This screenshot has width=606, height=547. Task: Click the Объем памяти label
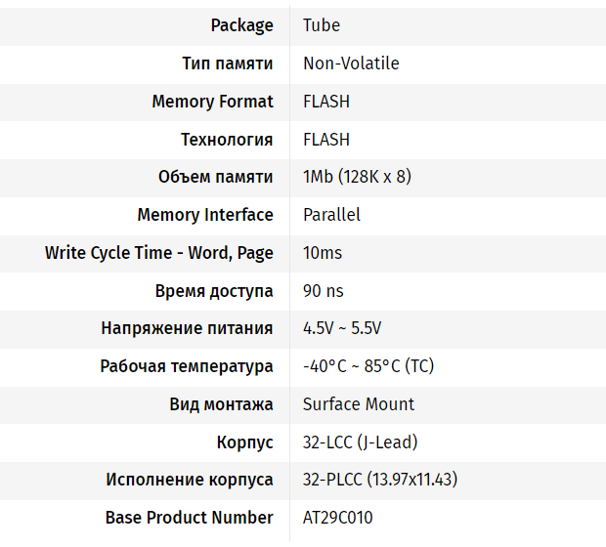coord(216,177)
